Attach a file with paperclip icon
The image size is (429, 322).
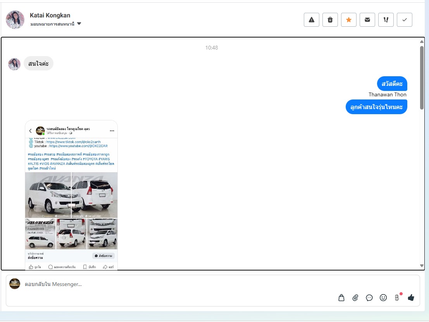coord(355,298)
